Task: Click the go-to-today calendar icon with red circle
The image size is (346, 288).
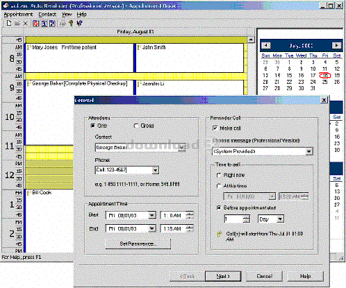Action: pyautogui.click(x=35, y=24)
